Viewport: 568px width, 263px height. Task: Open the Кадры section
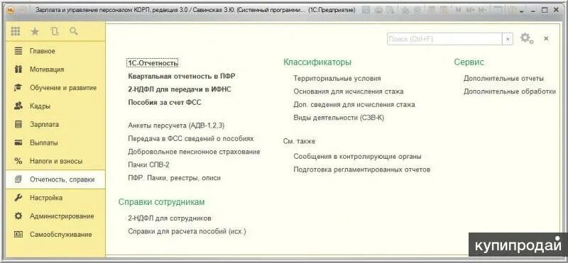coord(55,106)
